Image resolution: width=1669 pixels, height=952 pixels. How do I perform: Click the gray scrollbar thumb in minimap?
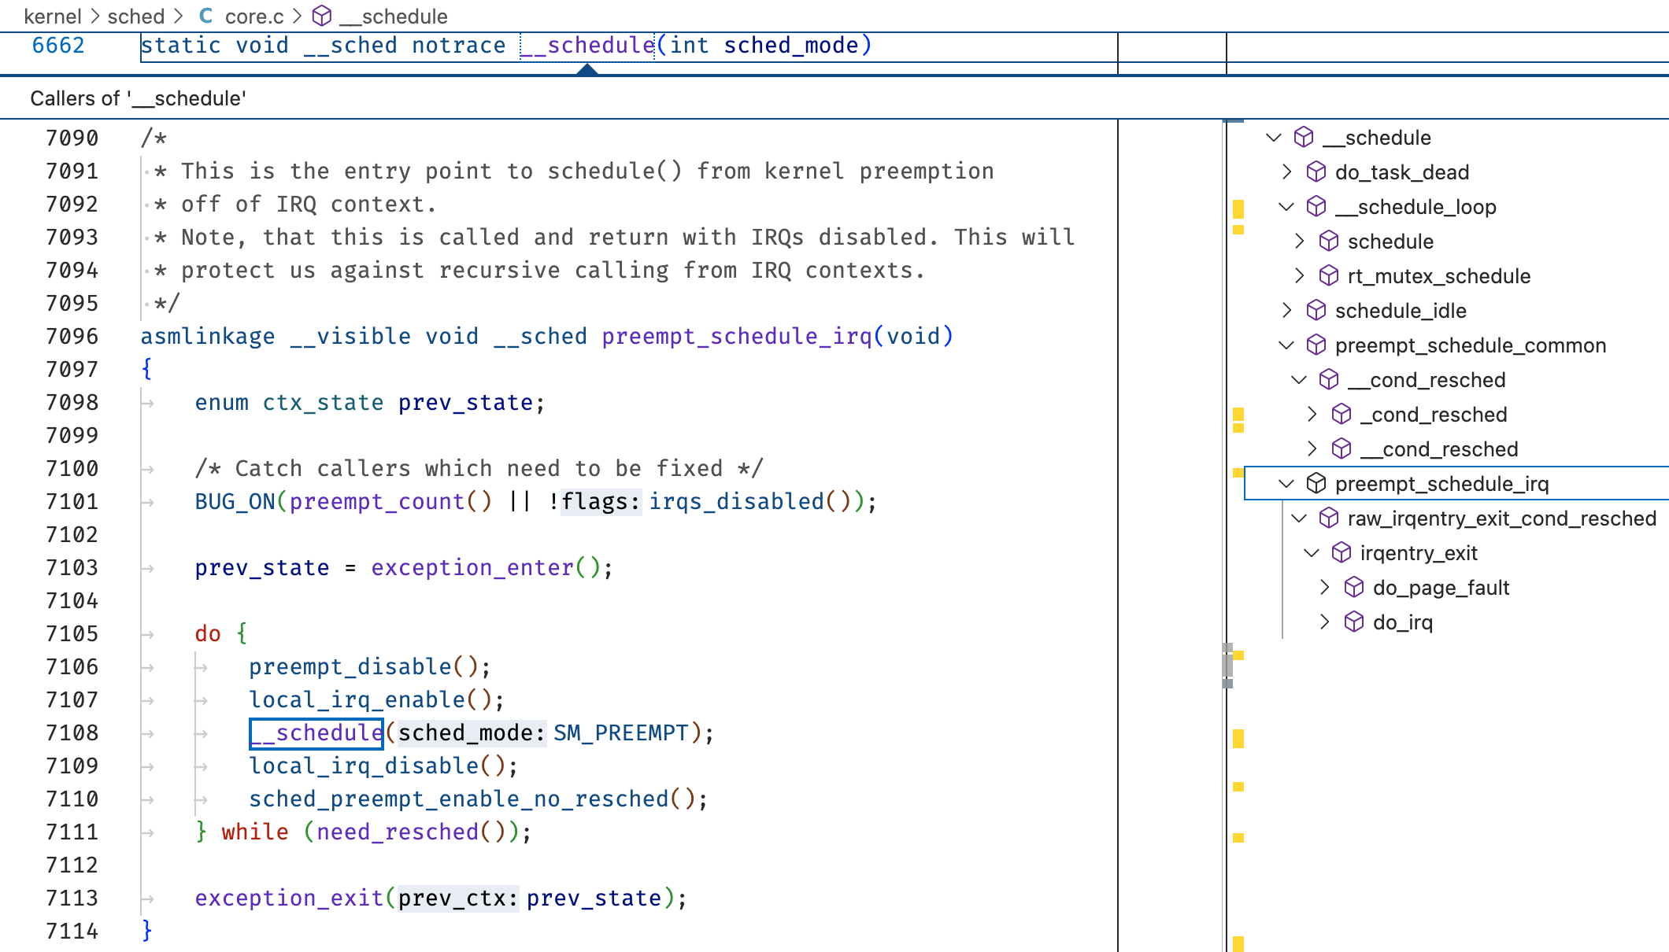[1227, 666]
